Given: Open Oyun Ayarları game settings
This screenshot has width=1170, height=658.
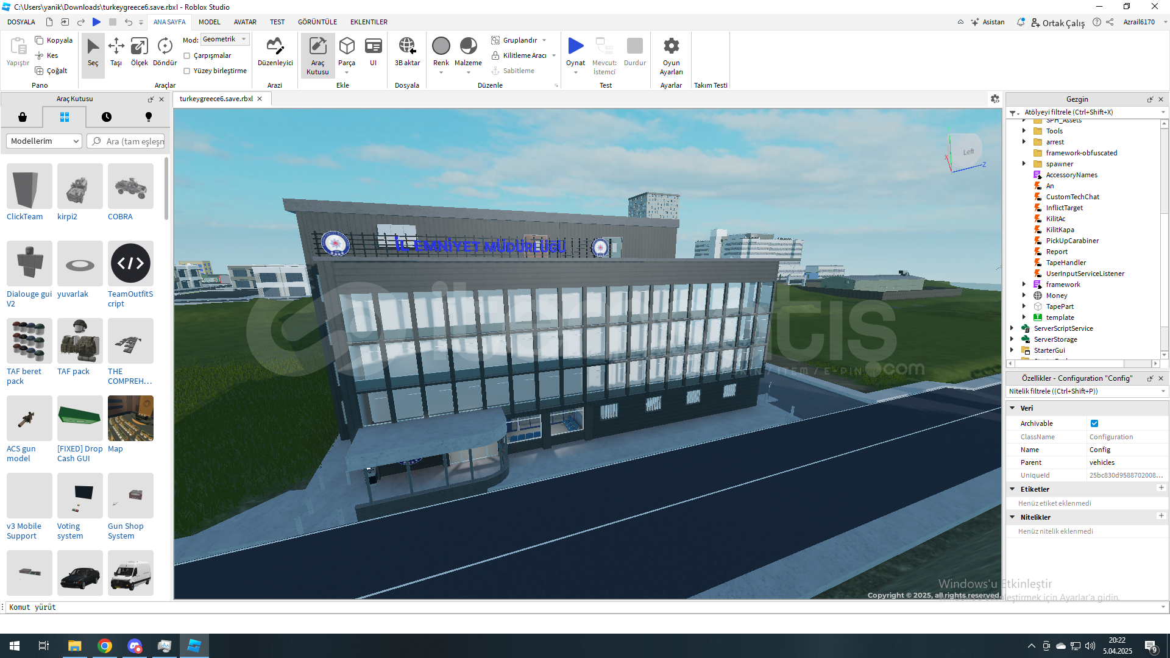Looking at the screenshot, I should [671, 55].
